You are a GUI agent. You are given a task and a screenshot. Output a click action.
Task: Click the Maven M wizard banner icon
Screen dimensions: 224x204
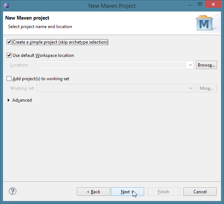(x=204, y=23)
